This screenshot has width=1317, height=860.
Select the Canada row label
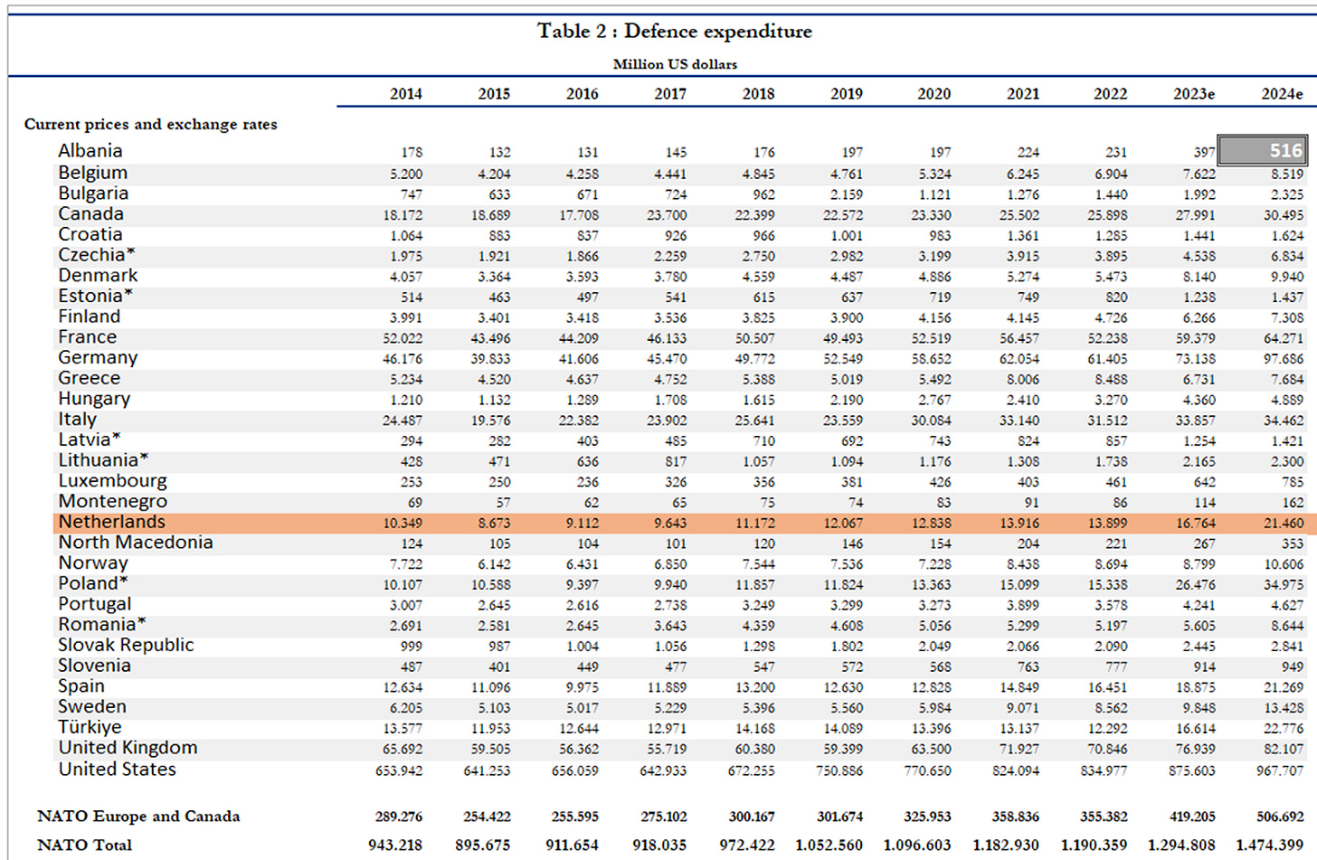pos(90,214)
